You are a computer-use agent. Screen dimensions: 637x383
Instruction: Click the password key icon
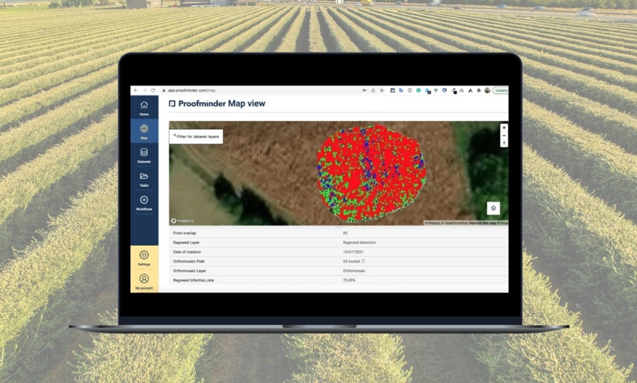[x=365, y=90]
